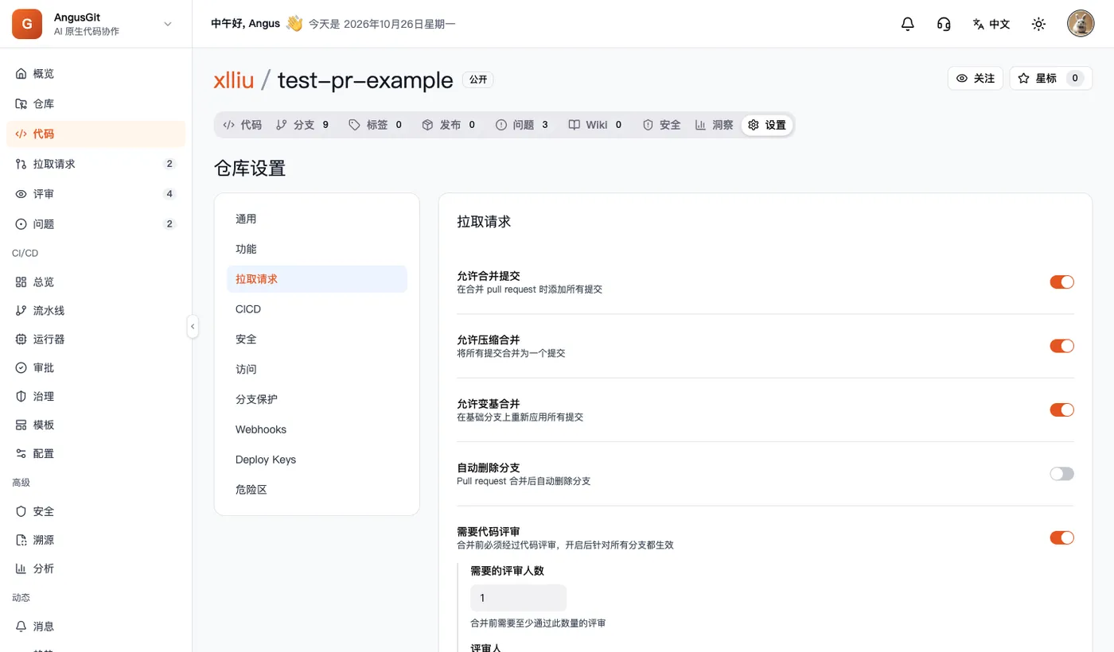Open the 中文 language selector

(x=991, y=24)
